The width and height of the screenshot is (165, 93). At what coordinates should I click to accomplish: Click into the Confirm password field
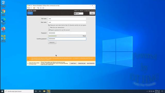point(67,39)
